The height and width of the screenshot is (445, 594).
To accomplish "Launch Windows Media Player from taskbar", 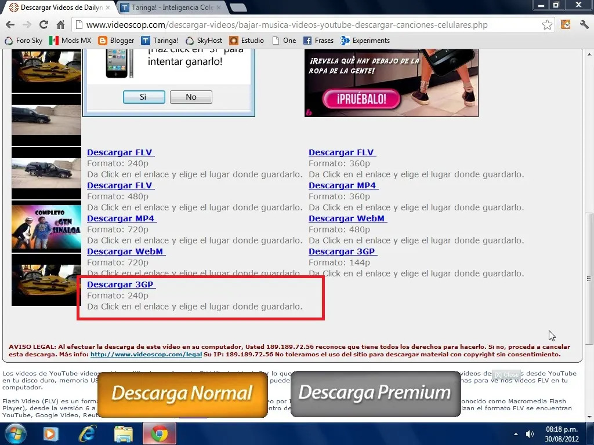I will 50,433.
